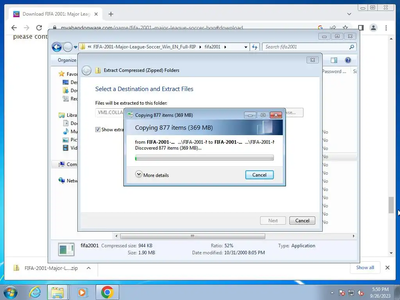The height and width of the screenshot is (300, 400).
Task: Select Network in navigation pane
Action: [x=68, y=180]
